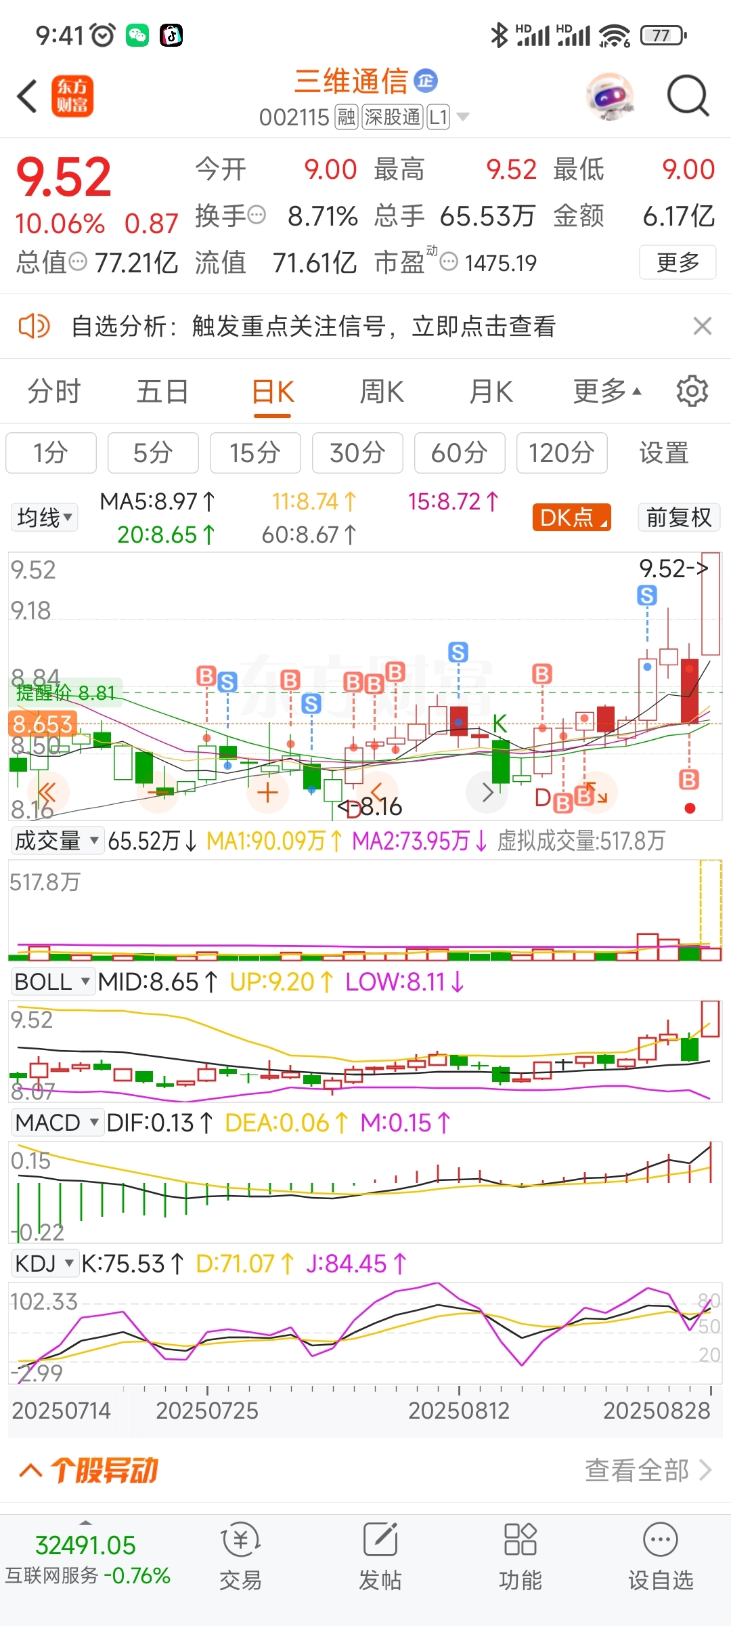Tap the 20250812 date marker
Image resolution: width=731 pixels, height=1626 pixels.
[459, 1411]
